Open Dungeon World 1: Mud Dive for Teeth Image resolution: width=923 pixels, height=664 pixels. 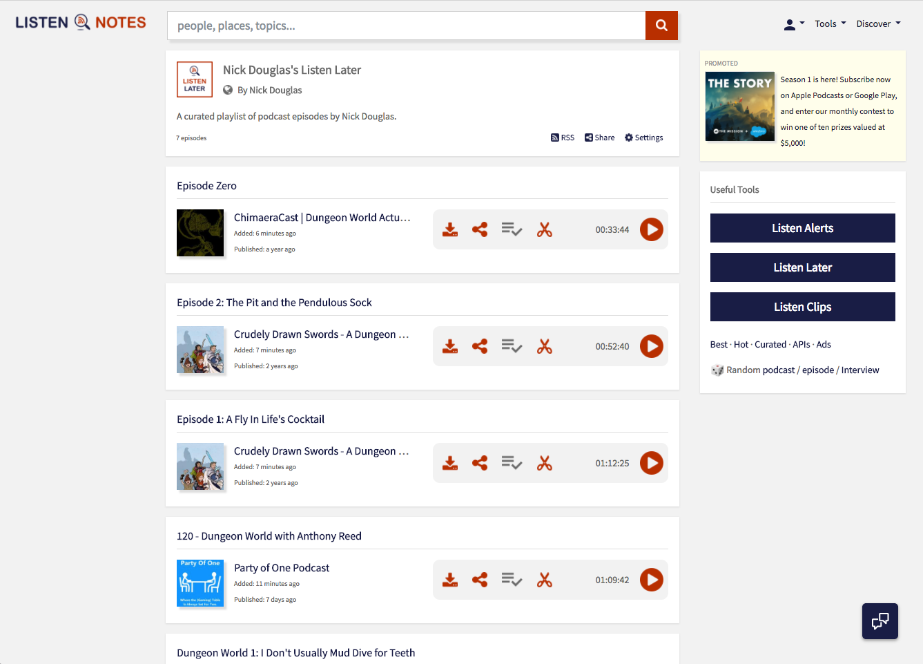pos(296,653)
